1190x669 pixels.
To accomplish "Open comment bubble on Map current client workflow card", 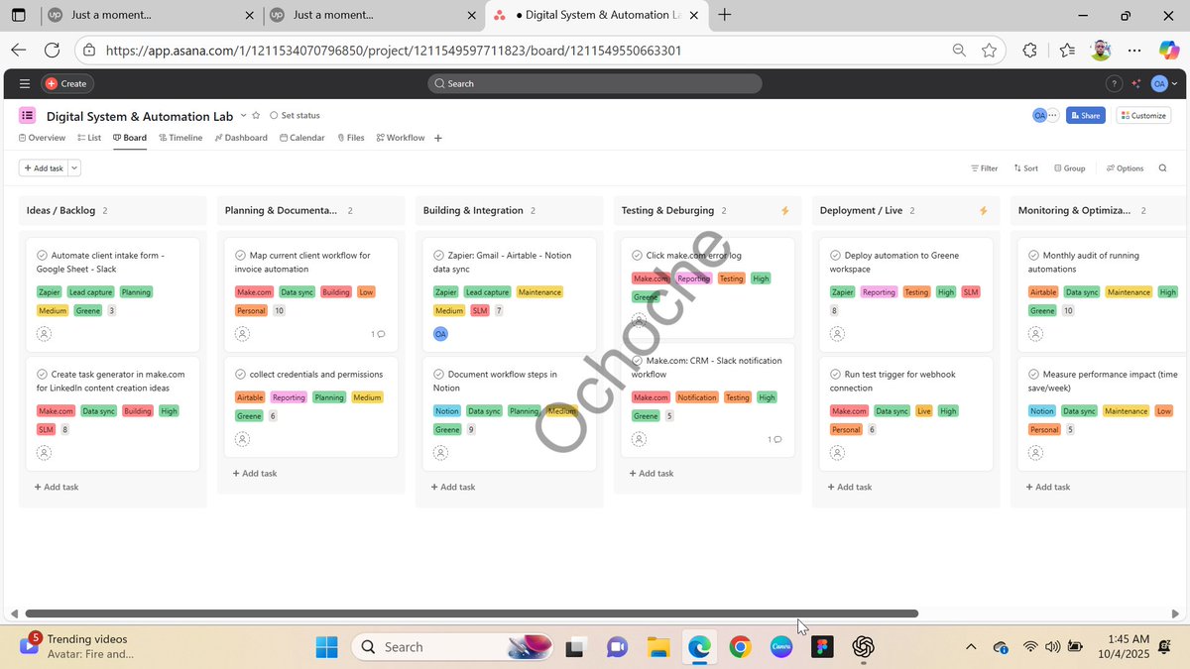I will [x=379, y=334].
